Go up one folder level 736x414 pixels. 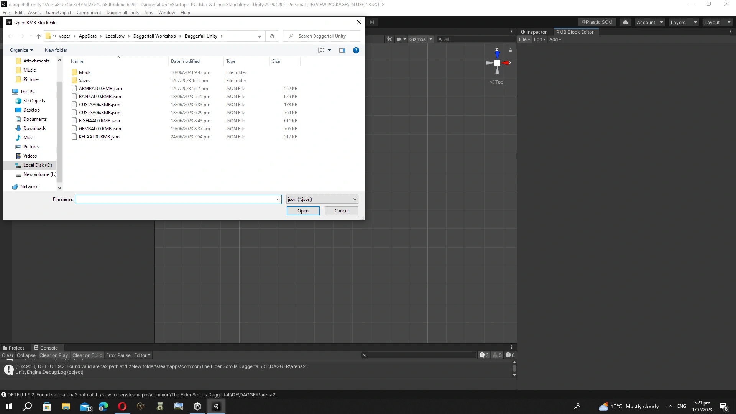pyautogui.click(x=38, y=36)
